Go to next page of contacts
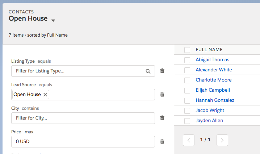The image size is (260, 154). point(222,140)
